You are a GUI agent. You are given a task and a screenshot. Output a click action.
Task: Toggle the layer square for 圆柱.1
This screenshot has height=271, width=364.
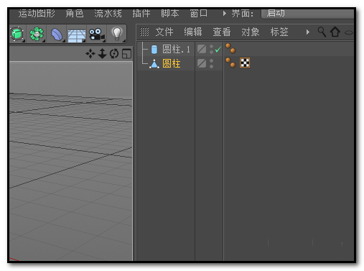202,50
